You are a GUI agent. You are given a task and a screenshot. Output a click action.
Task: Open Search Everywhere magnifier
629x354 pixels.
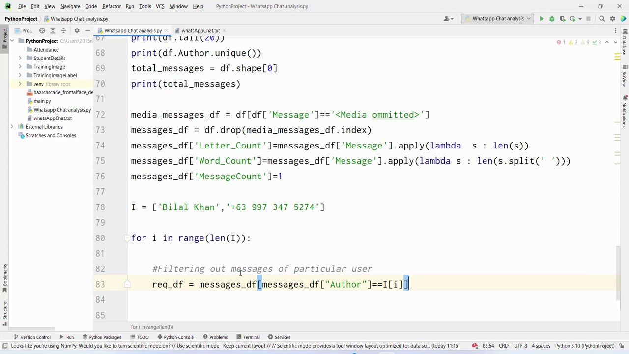(x=602, y=19)
